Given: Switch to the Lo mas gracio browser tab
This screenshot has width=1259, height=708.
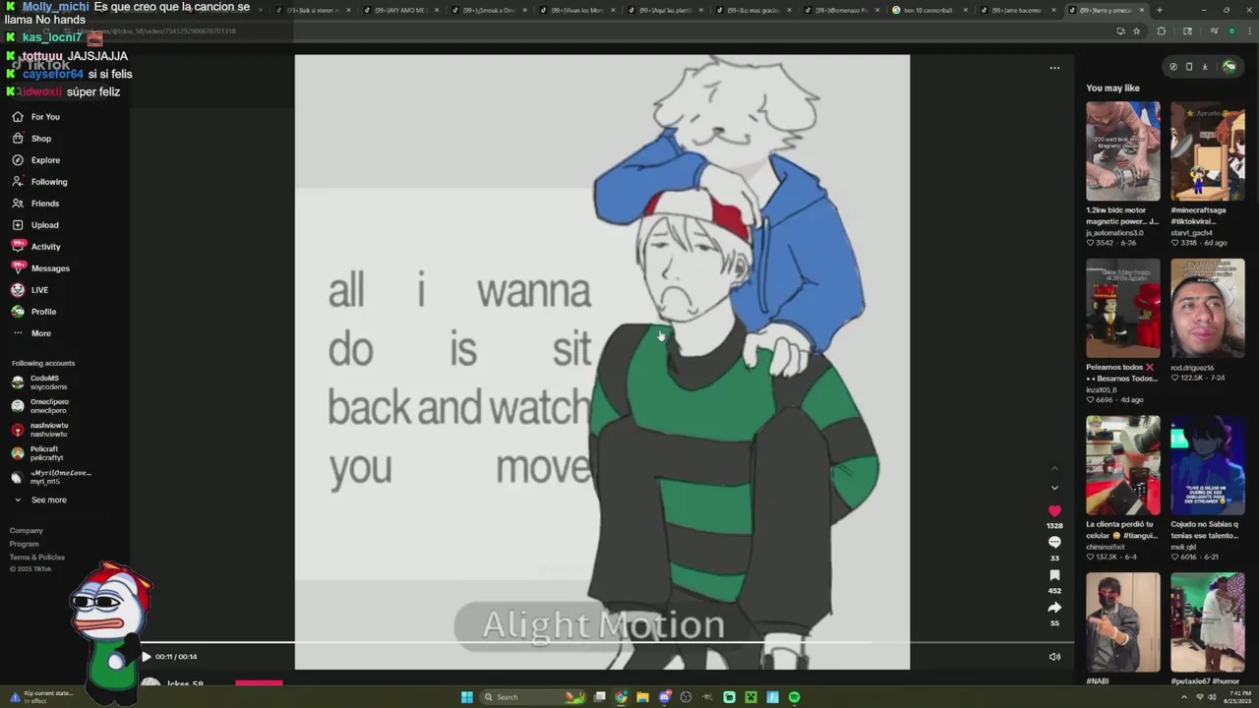Looking at the screenshot, I should coord(752,10).
